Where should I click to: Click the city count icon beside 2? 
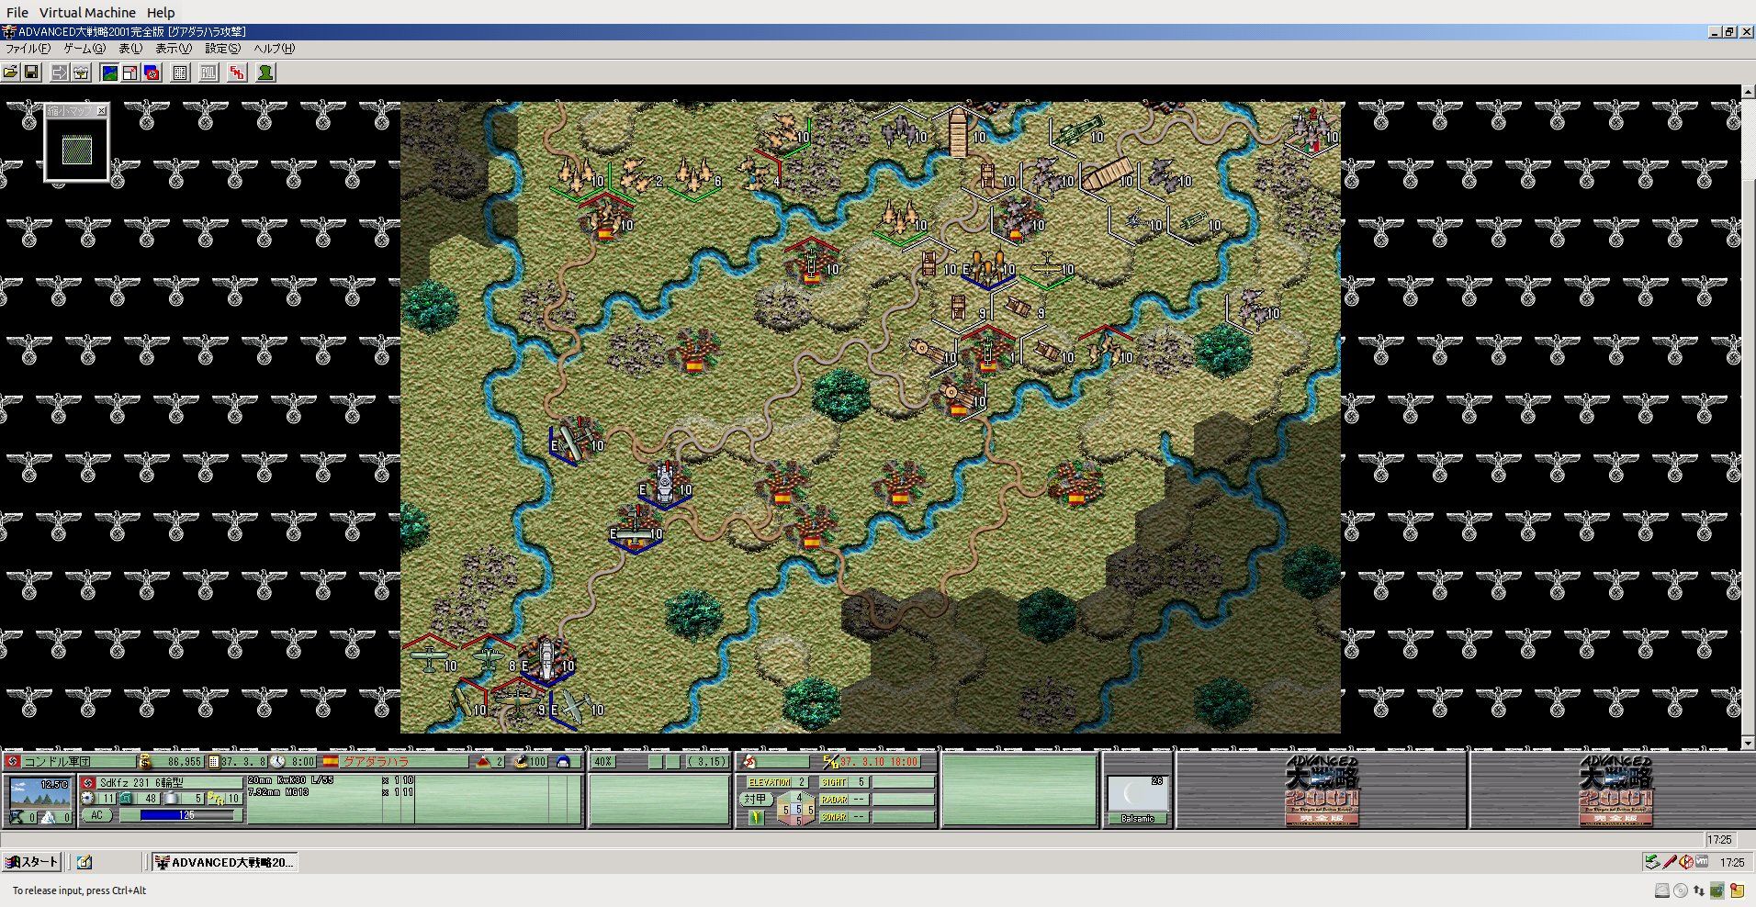point(484,761)
